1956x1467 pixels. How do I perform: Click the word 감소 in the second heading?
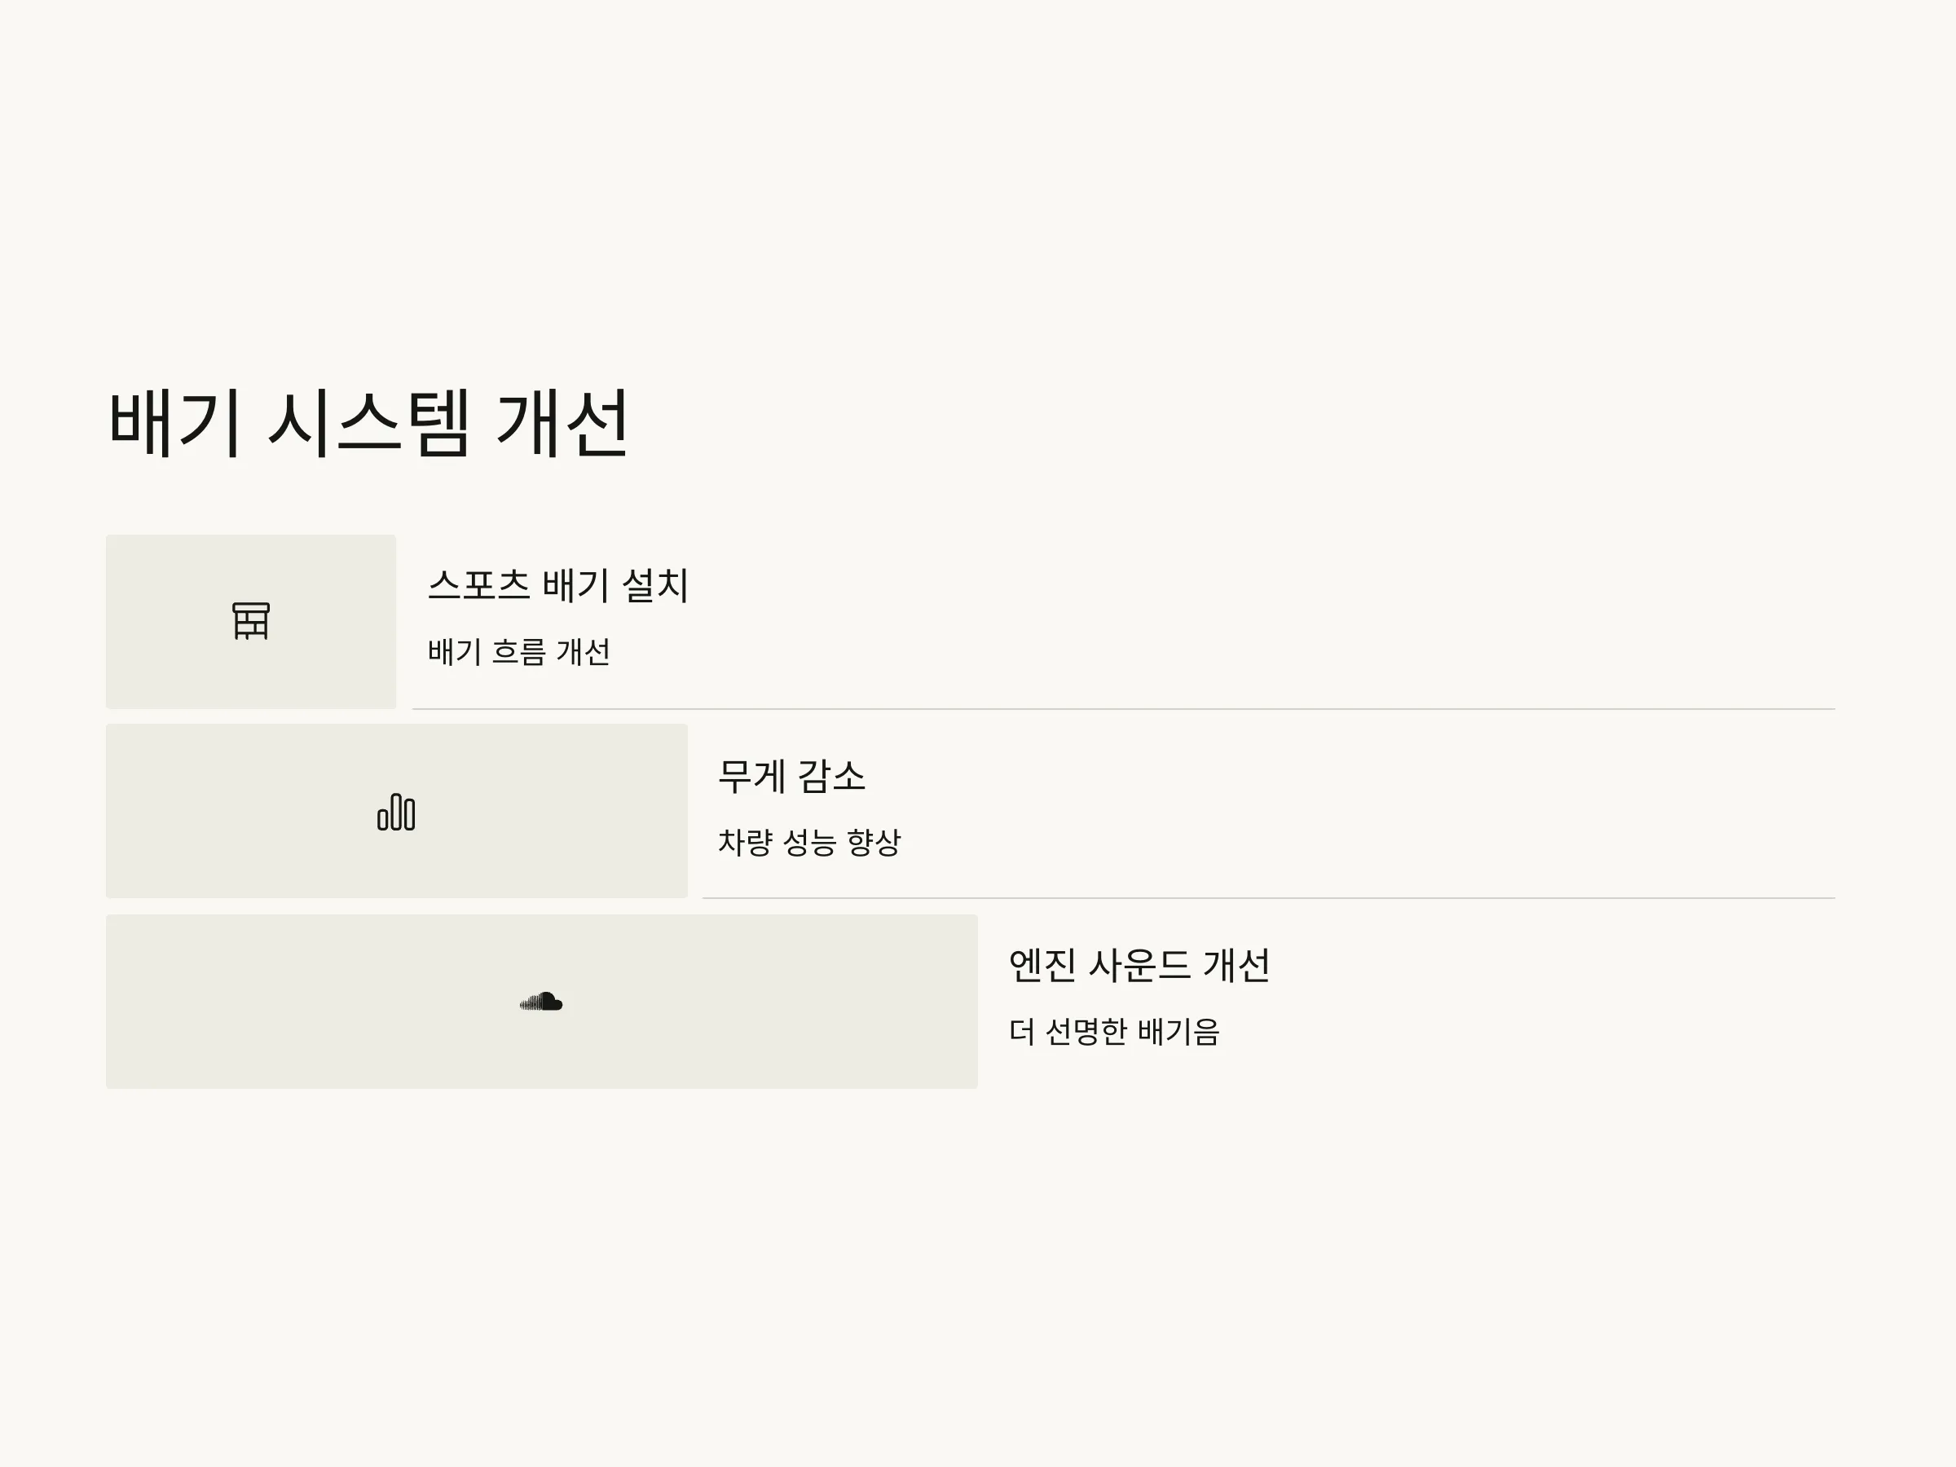831,776
